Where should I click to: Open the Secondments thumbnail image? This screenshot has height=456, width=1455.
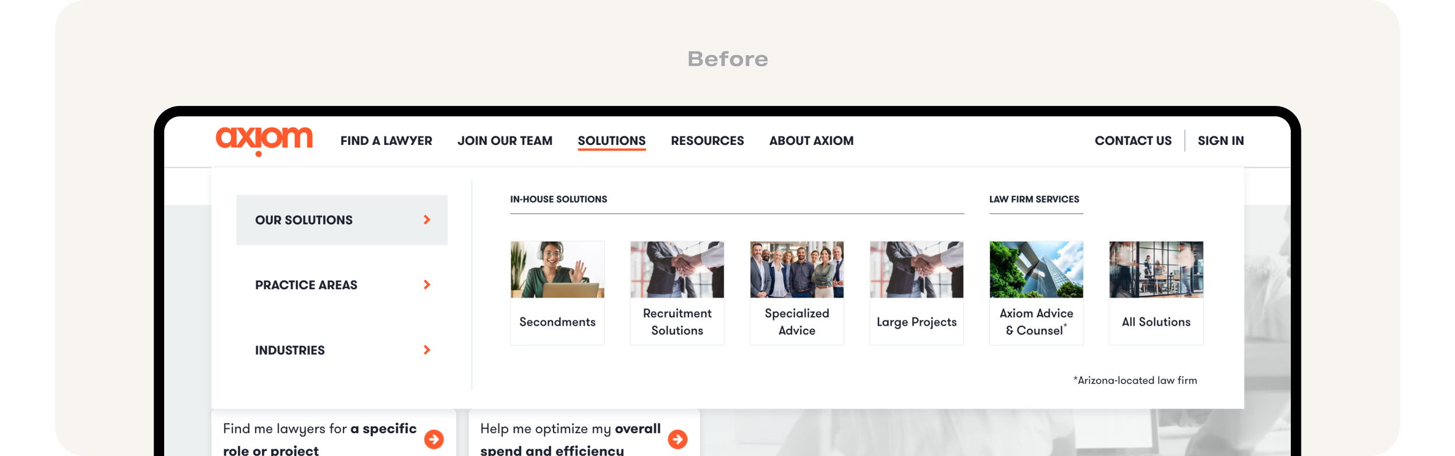click(558, 270)
